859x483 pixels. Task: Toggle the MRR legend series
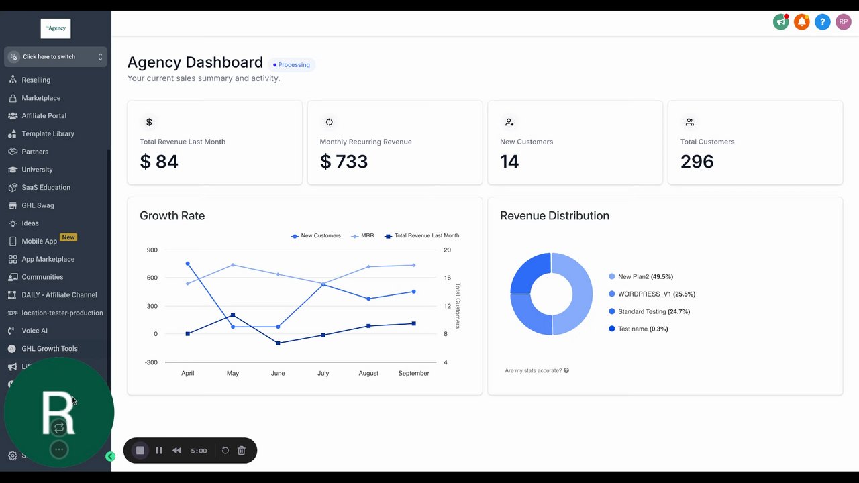tap(362, 236)
